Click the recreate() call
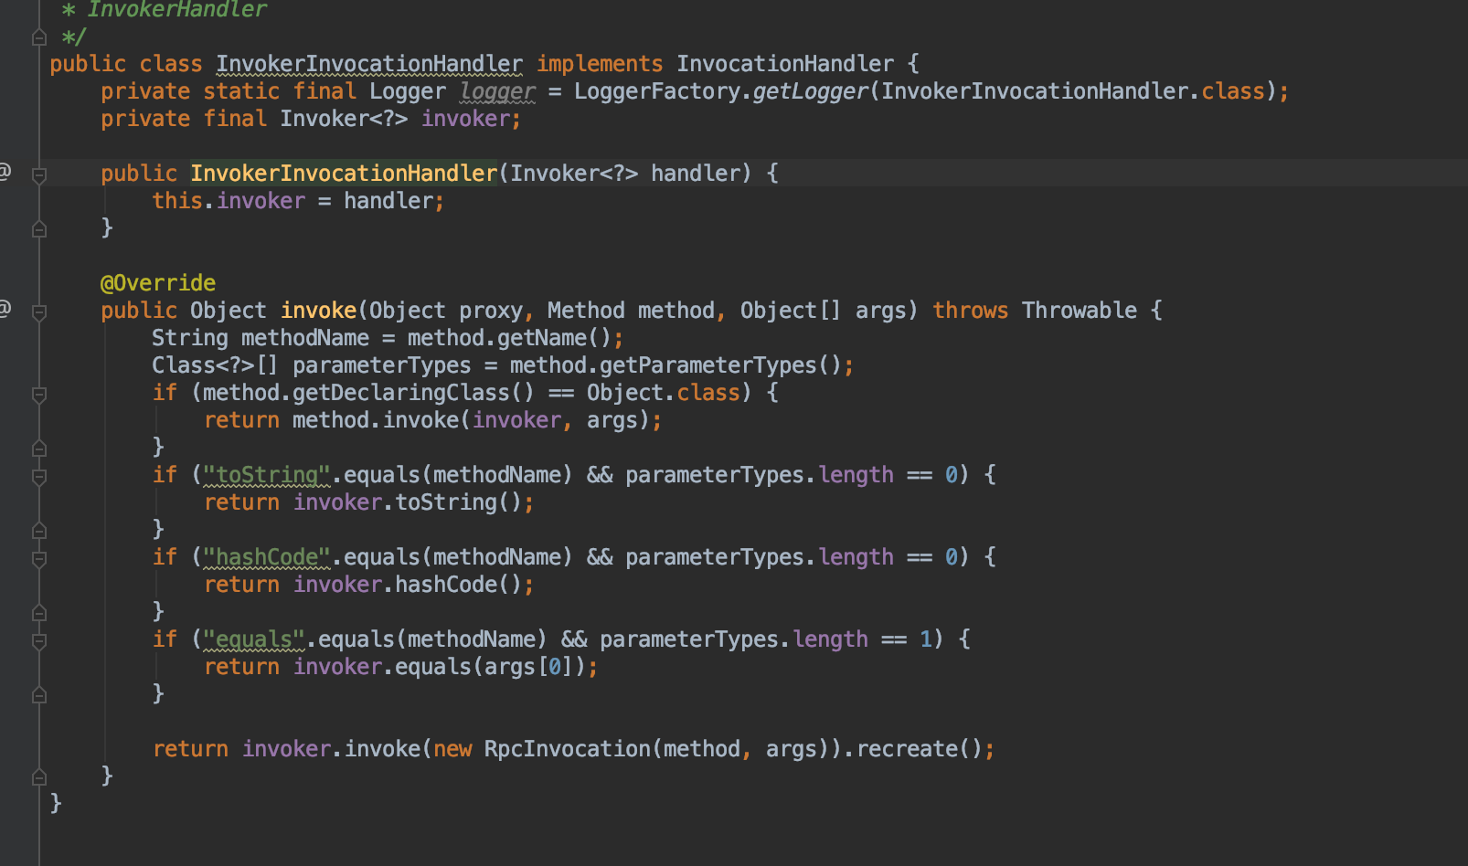The width and height of the screenshot is (1468, 866). (920, 749)
